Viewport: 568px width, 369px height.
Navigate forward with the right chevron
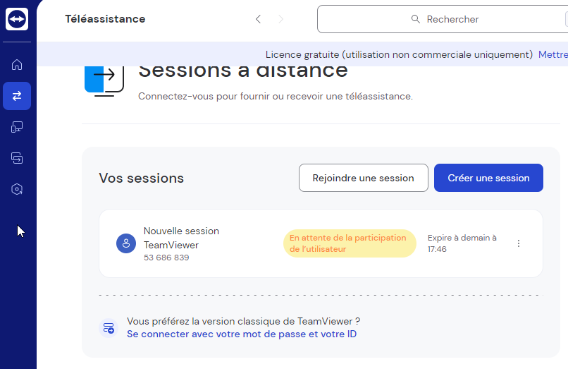tap(281, 19)
